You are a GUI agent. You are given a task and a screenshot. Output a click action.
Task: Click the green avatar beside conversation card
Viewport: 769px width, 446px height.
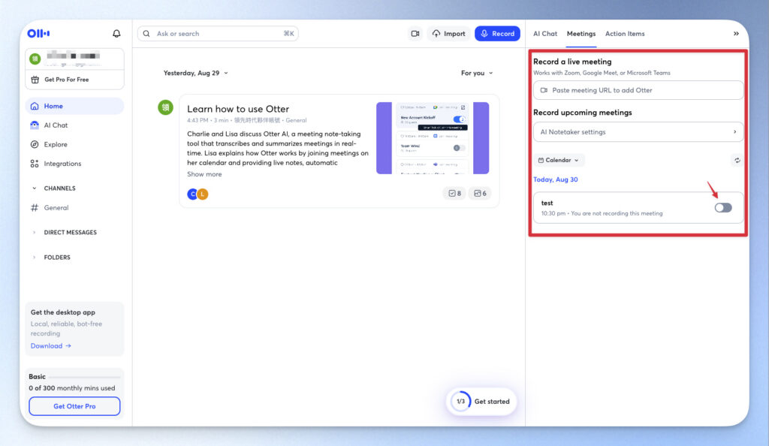[165, 107]
